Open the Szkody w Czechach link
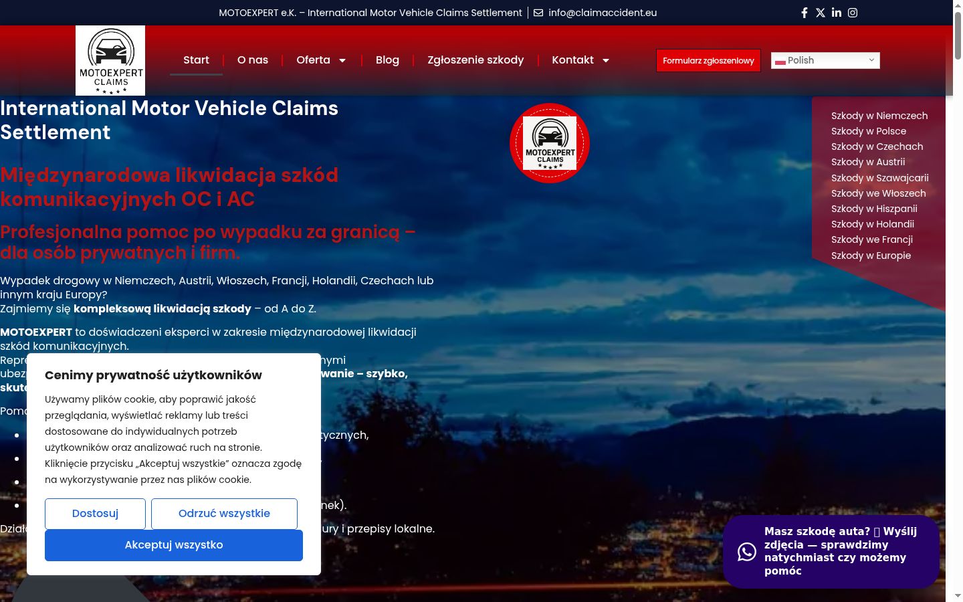963x602 pixels. click(877, 146)
